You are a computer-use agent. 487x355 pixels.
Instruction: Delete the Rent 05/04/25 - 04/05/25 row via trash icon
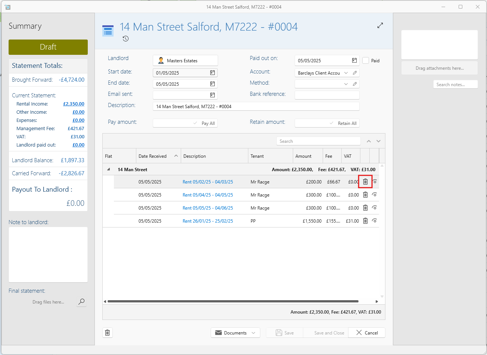pos(365,195)
